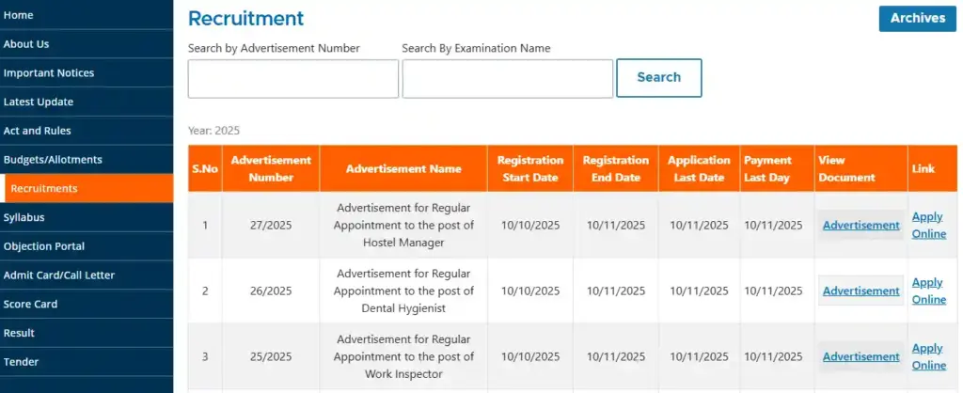
Task: Select the highlighted Recruitments menu item
Action: pos(44,189)
